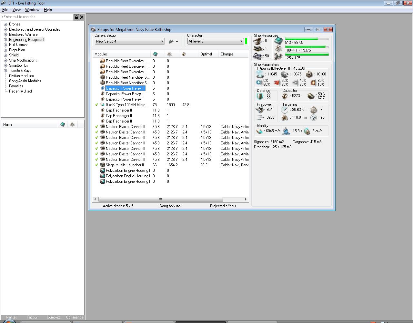Click the Modules column header
The image size is (413, 323).
pos(121,54)
